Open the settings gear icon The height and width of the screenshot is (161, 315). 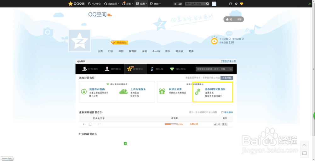(236, 4)
